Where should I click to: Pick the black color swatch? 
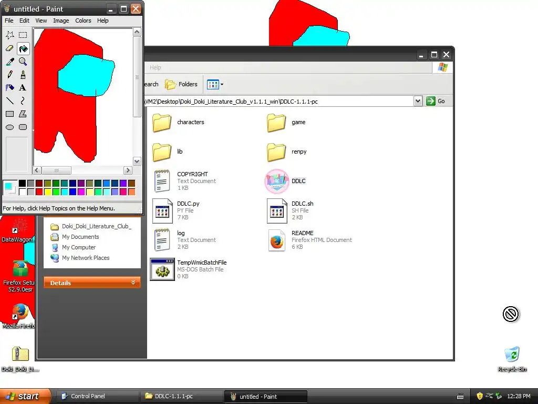coord(22,183)
